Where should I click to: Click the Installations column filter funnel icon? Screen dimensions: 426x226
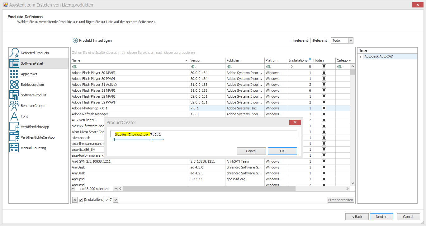tap(310, 60)
